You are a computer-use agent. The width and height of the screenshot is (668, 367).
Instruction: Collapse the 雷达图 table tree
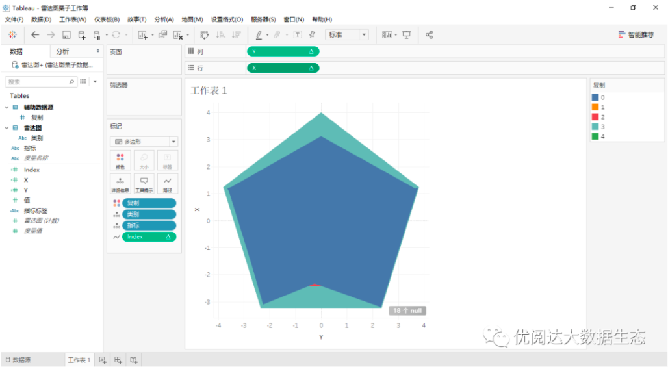tap(7, 128)
